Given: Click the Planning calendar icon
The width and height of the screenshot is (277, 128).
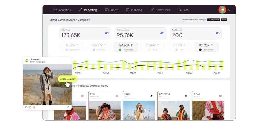Looking at the screenshot, I should coord(128,10).
